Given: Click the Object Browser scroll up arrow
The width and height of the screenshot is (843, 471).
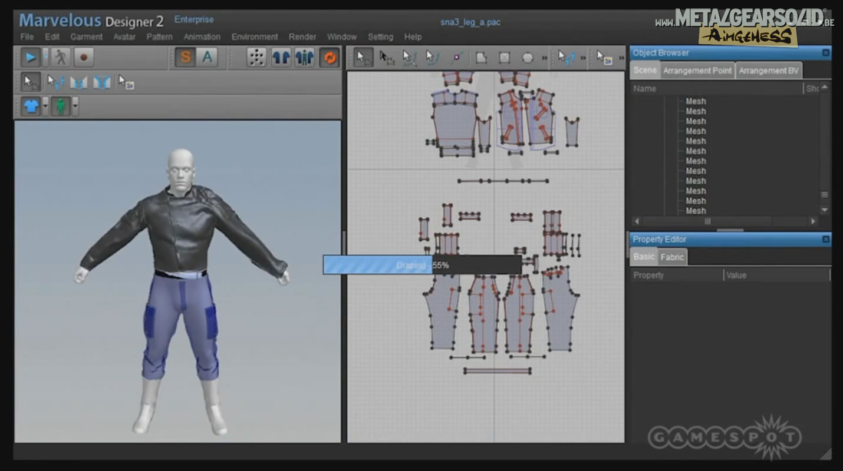Looking at the screenshot, I should (x=825, y=87).
